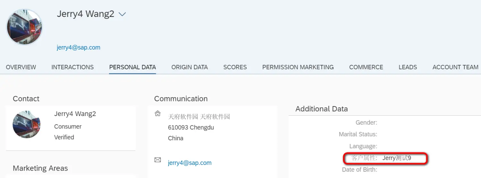Image resolution: width=481 pixels, height=178 pixels.
Task: Open the ORIGIN DATA tab
Action: pyautogui.click(x=190, y=67)
